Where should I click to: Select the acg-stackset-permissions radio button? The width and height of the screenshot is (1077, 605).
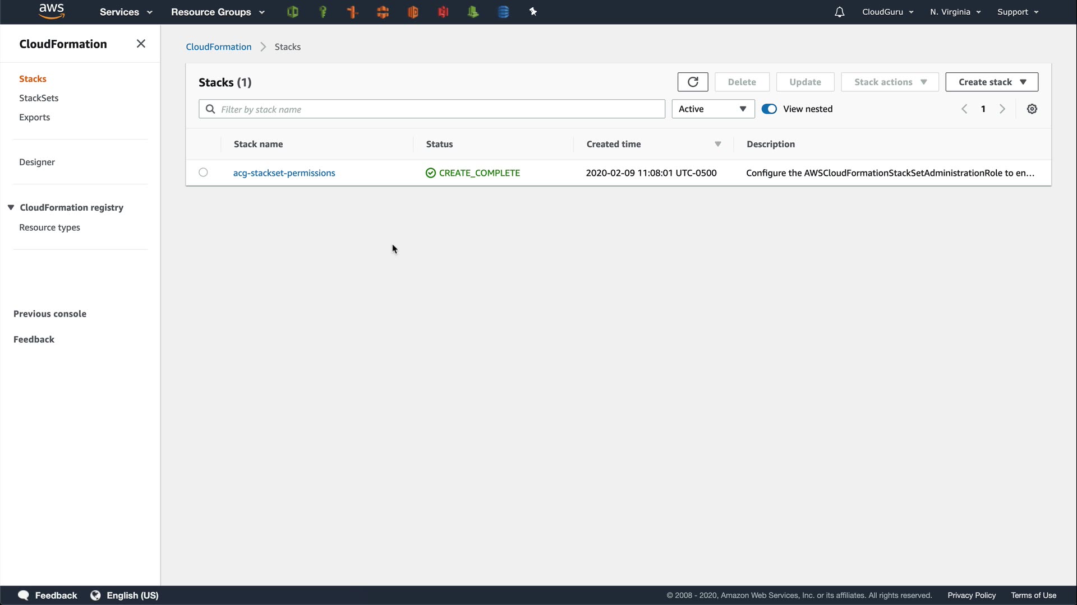click(203, 173)
